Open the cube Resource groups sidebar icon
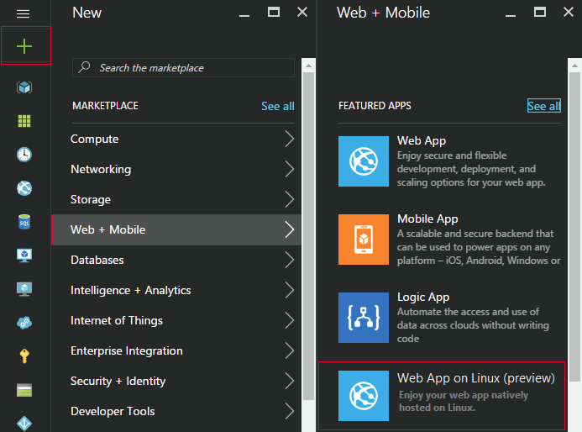Viewport: 582px width, 432px height. [24, 87]
